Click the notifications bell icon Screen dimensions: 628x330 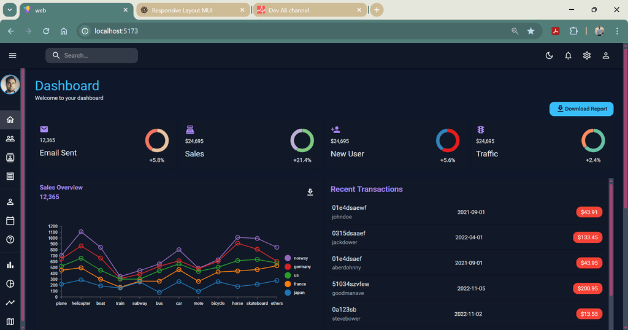pos(568,56)
